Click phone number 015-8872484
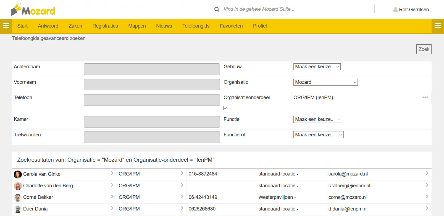This screenshot has width=444, height=216. point(203,174)
